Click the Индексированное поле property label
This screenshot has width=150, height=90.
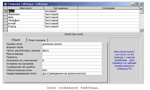point(21,74)
